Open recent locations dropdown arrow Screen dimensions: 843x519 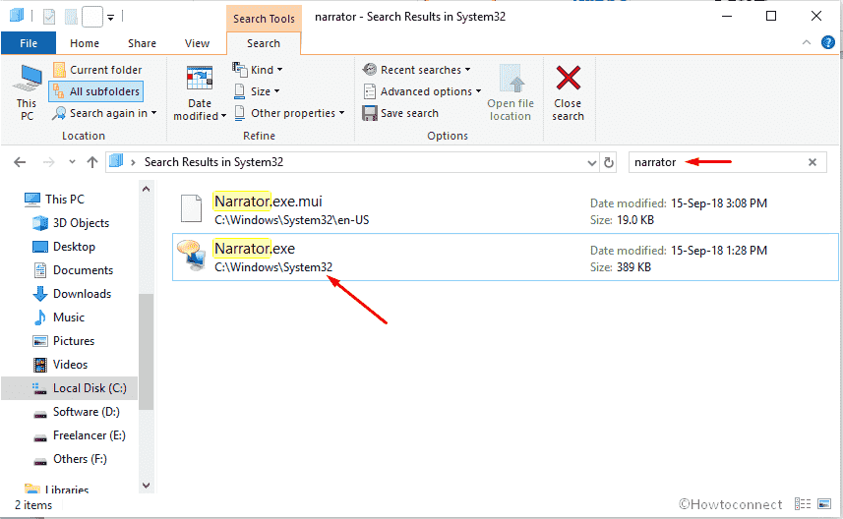[x=72, y=162]
